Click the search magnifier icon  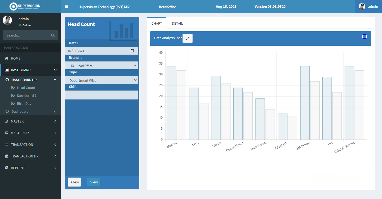pos(53,35)
